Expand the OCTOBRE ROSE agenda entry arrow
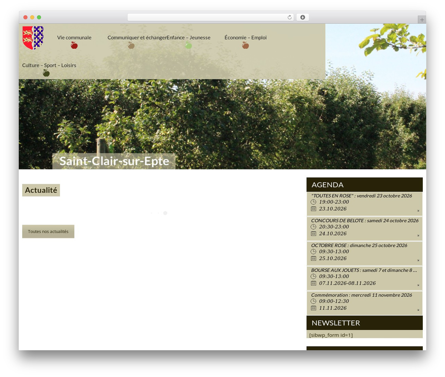This screenshot has width=445, height=377. pyautogui.click(x=418, y=260)
